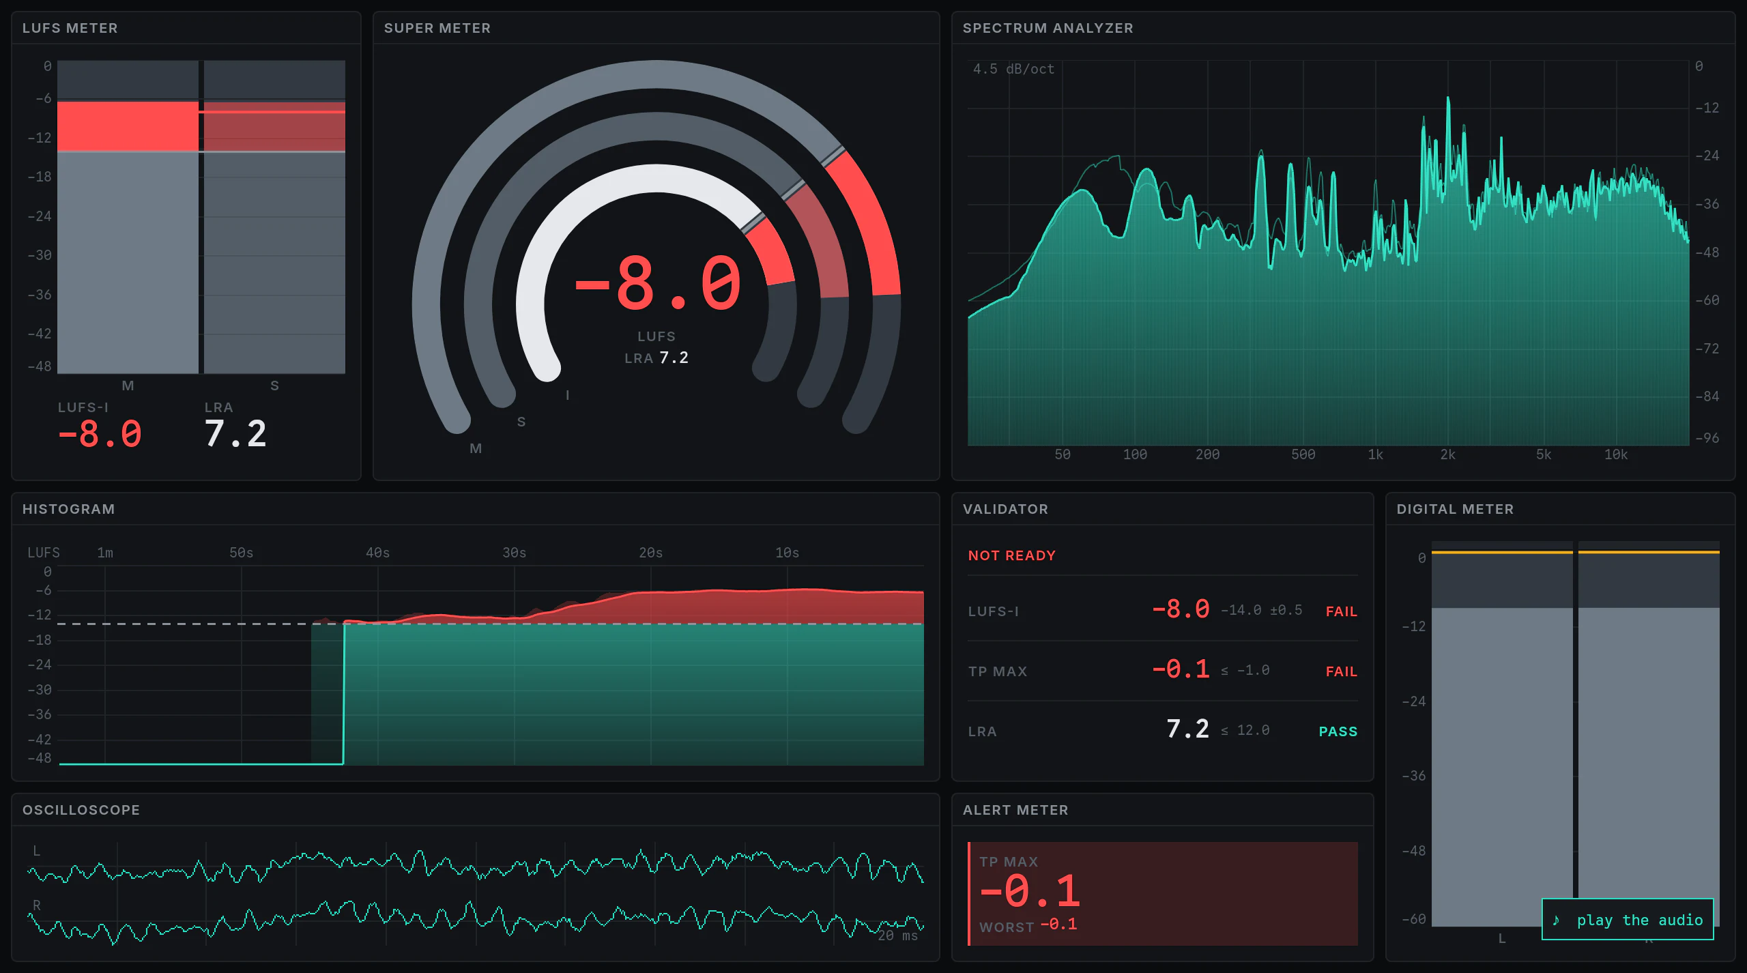The image size is (1747, 973).
Task: Click the momentary M bar in LUFS Meter
Action: point(128,217)
